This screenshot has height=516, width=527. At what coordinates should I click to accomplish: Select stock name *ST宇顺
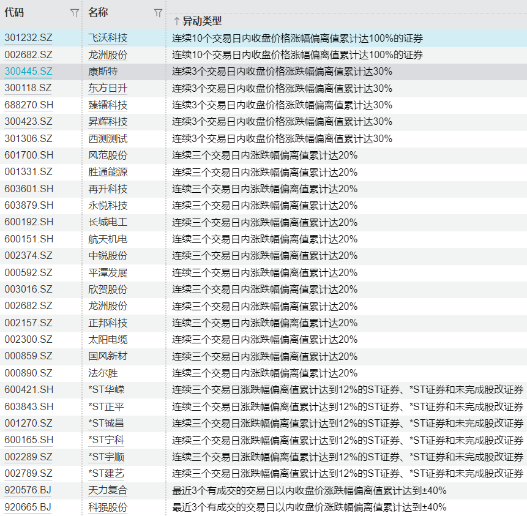[x=107, y=457]
